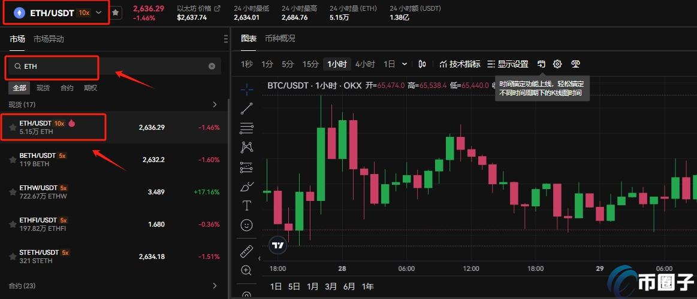The height and width of the screenshot is (299, 697).
Task: Set chart interval to 1日 in top bar
Action: (389, 64)
